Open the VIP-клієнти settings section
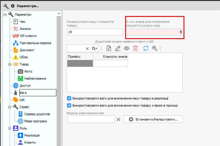 click(28, 36)
